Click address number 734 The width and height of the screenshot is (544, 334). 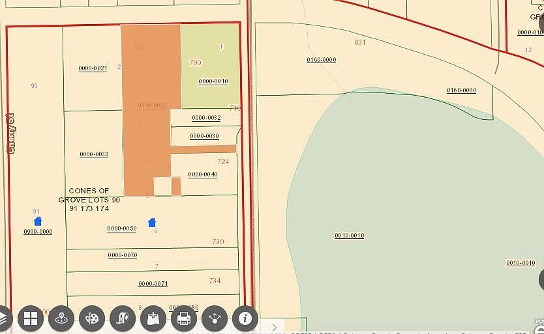[215, 281]
